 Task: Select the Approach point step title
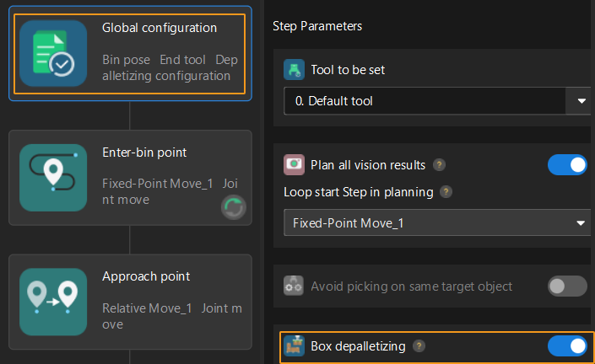pos(146,276)
